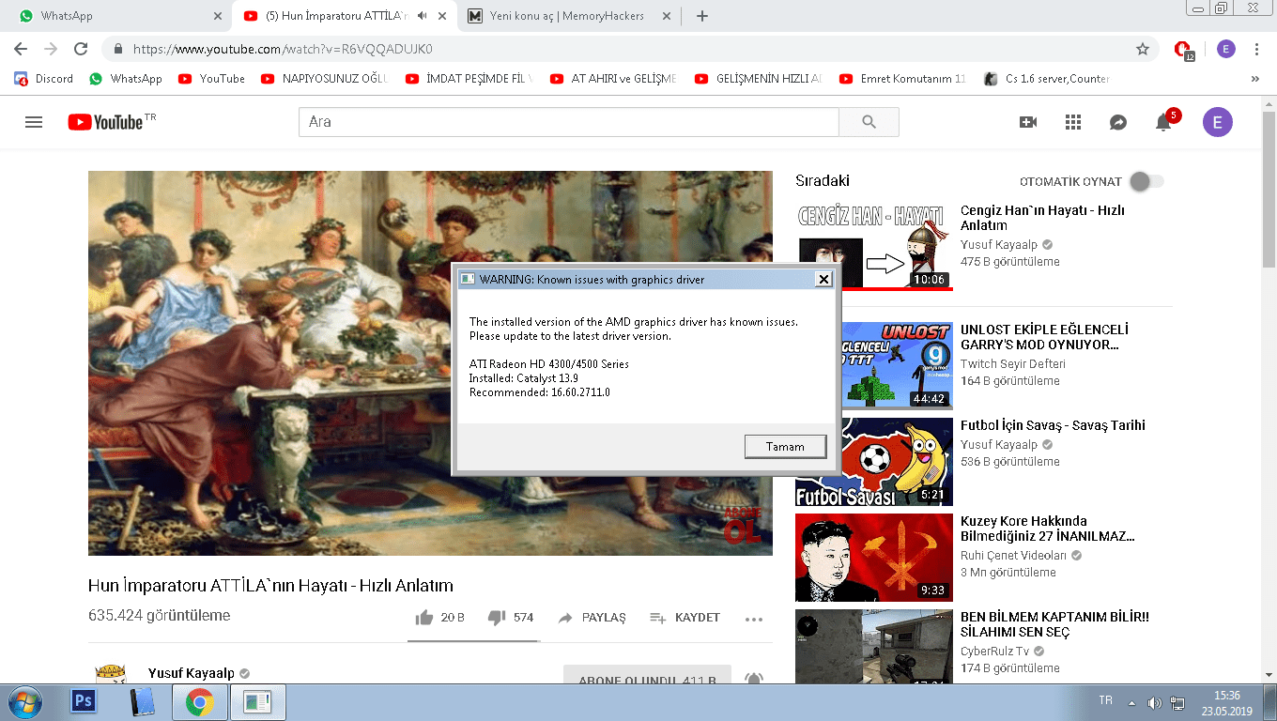The height and width of the screenshot is (721, 1277).
Task: Dislike the video with 574 dislikes
Action: (511, 618)
